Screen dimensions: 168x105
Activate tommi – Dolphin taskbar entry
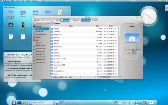(41, 103)
